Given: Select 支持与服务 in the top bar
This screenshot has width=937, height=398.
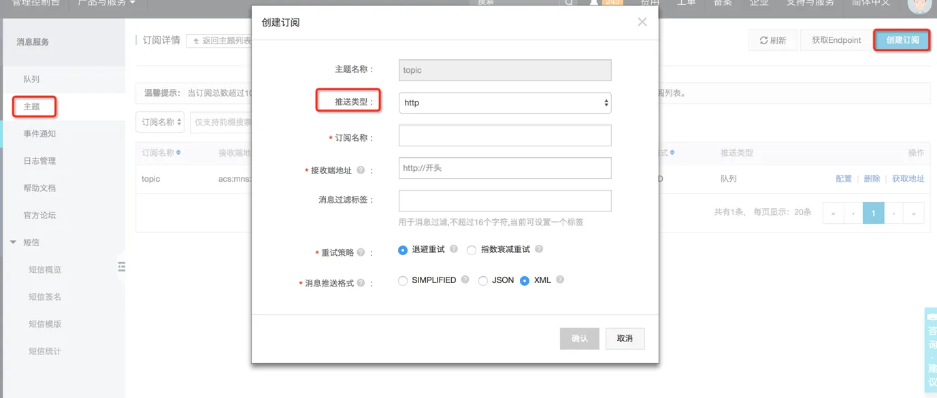Looking at the screenshot, I should [809, 3].
